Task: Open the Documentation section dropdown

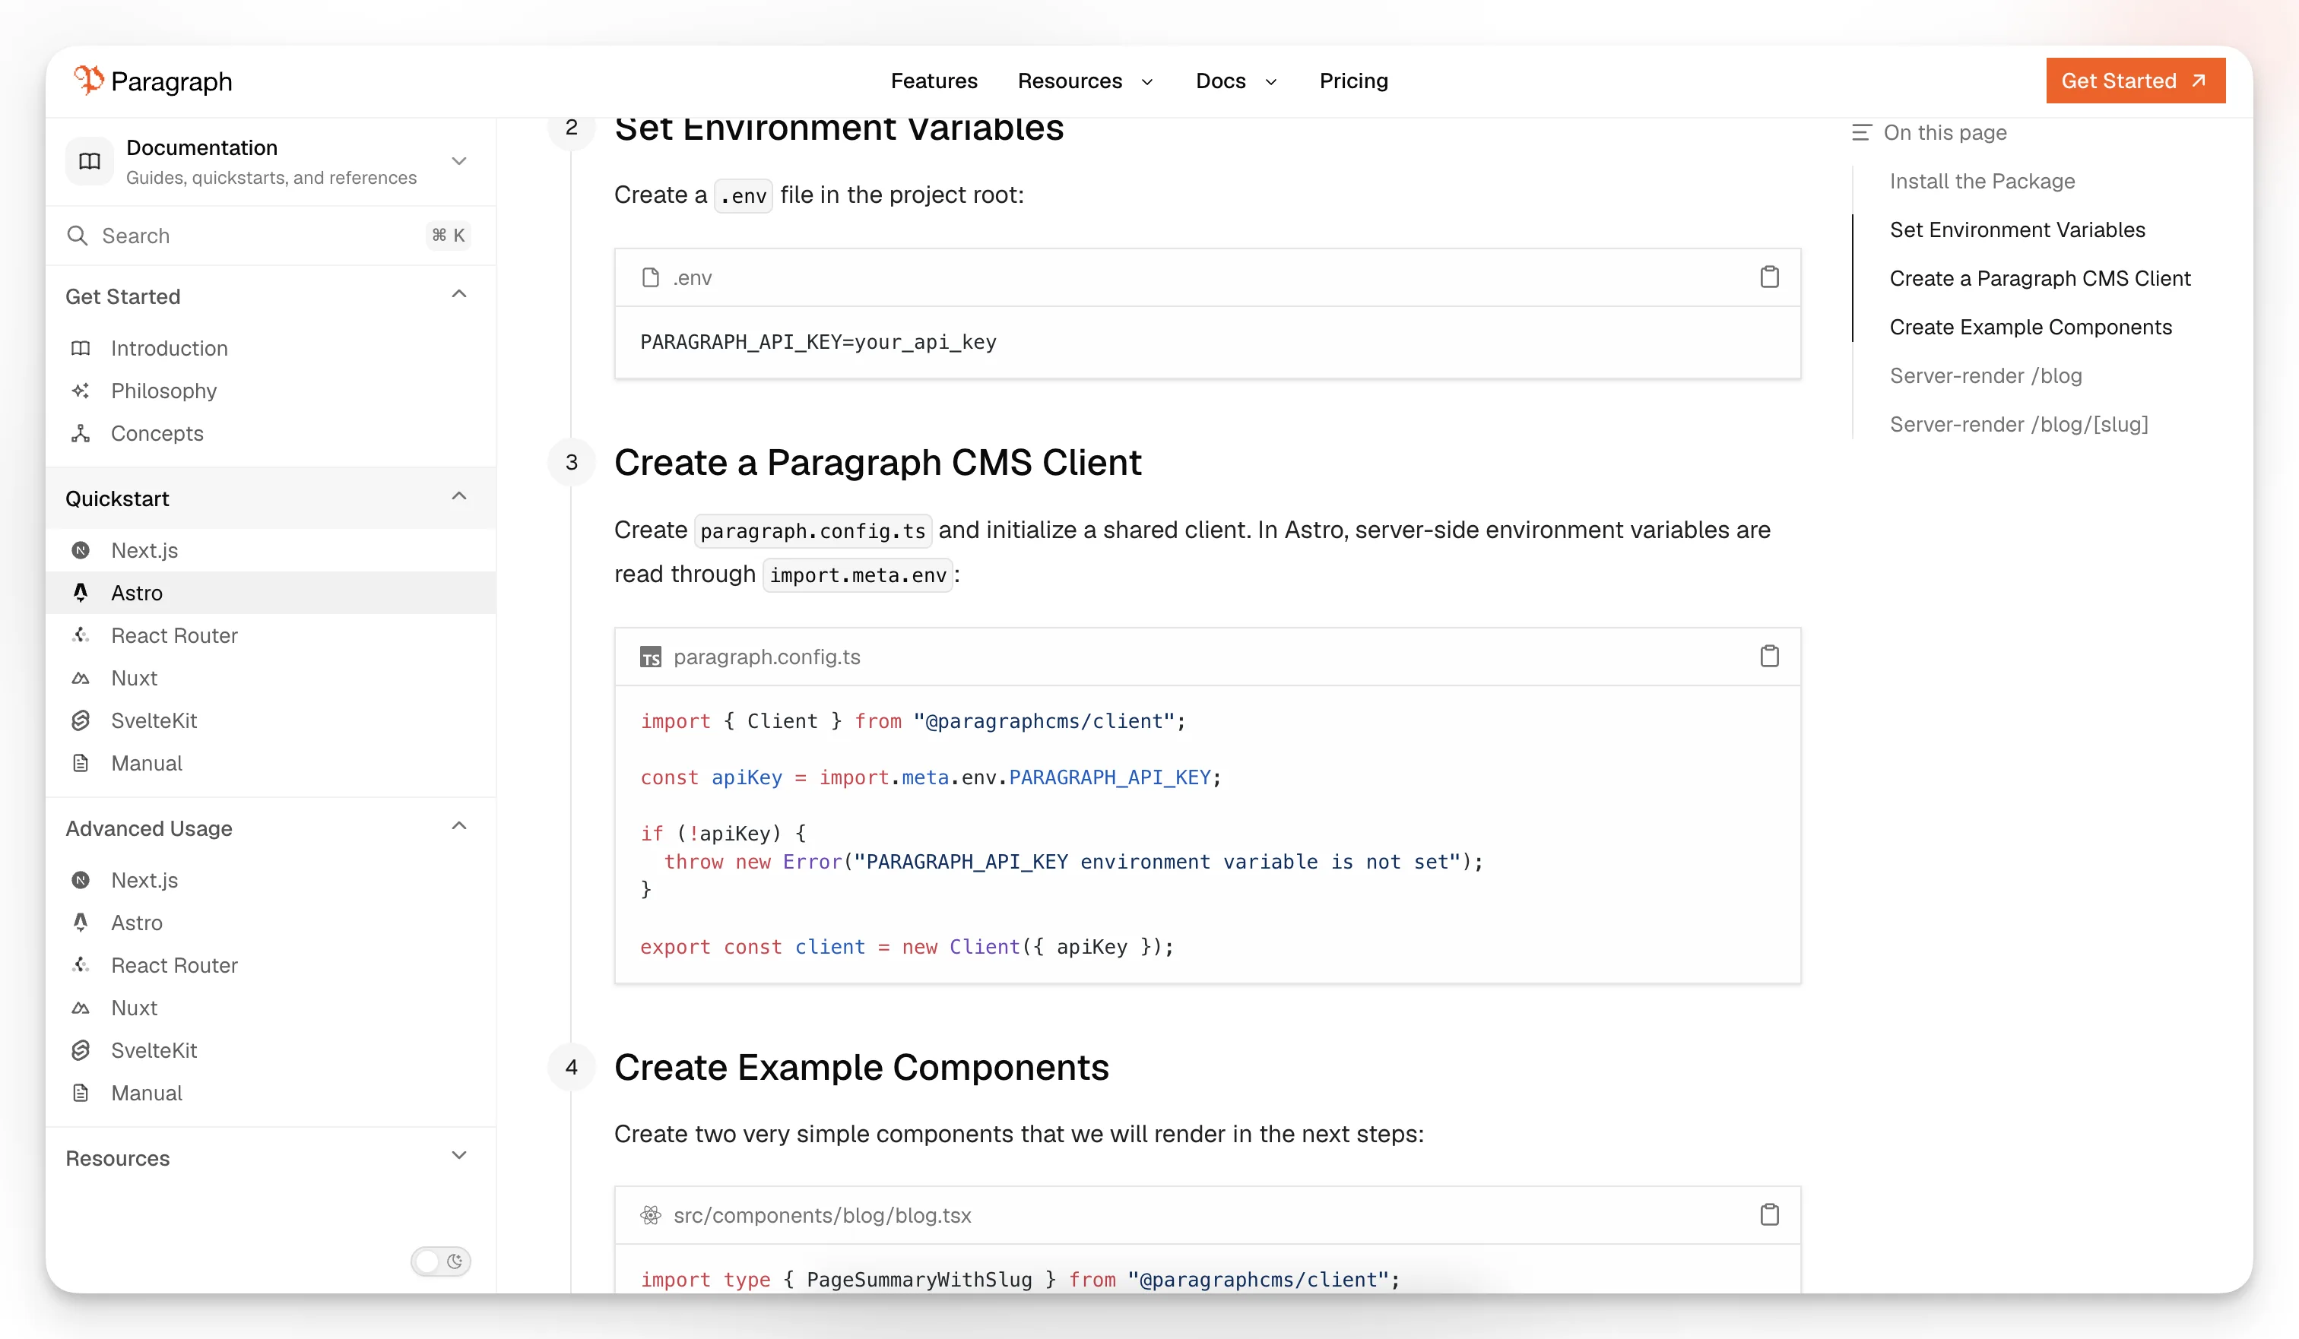Action: tap(459, 160)
